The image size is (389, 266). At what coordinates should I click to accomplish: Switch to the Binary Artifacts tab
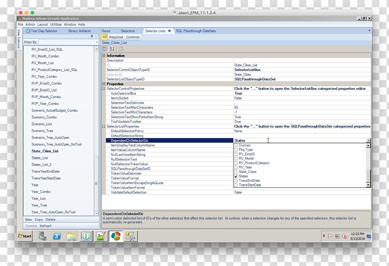click(x=79, y=31)
